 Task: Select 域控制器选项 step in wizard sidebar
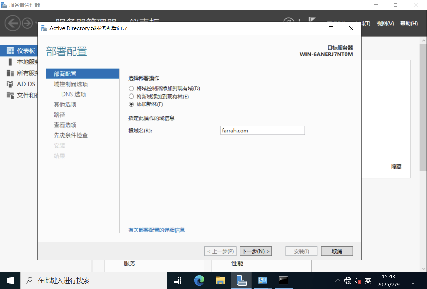pyautogui.click(x=71, y=84)
